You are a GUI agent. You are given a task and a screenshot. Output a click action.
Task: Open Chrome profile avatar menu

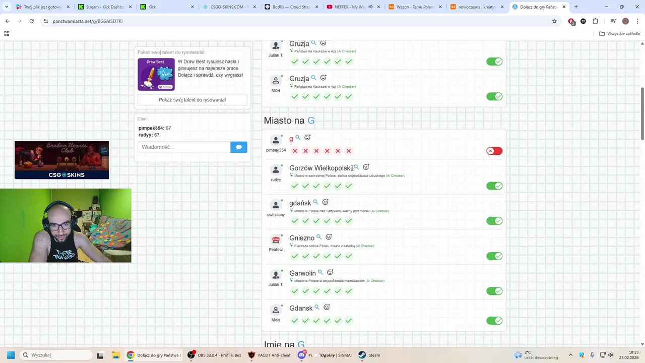(x=625, y=21)
